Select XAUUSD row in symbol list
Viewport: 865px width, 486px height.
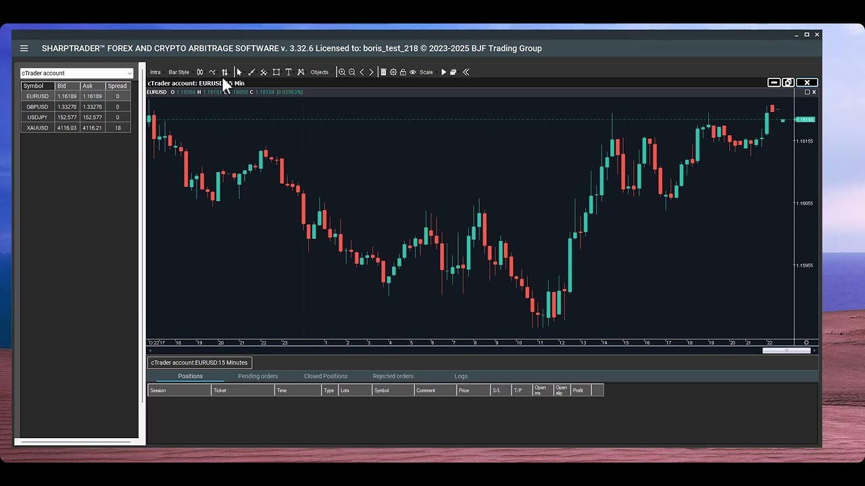[x=76, y=128]
